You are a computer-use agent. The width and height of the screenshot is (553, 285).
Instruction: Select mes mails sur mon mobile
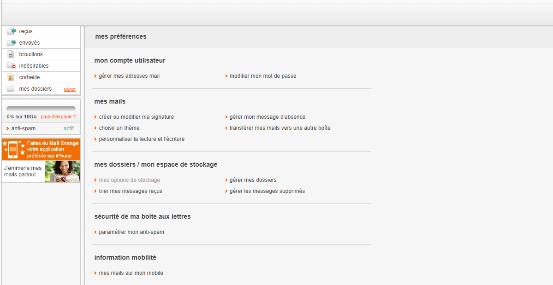tap(131, 273)
